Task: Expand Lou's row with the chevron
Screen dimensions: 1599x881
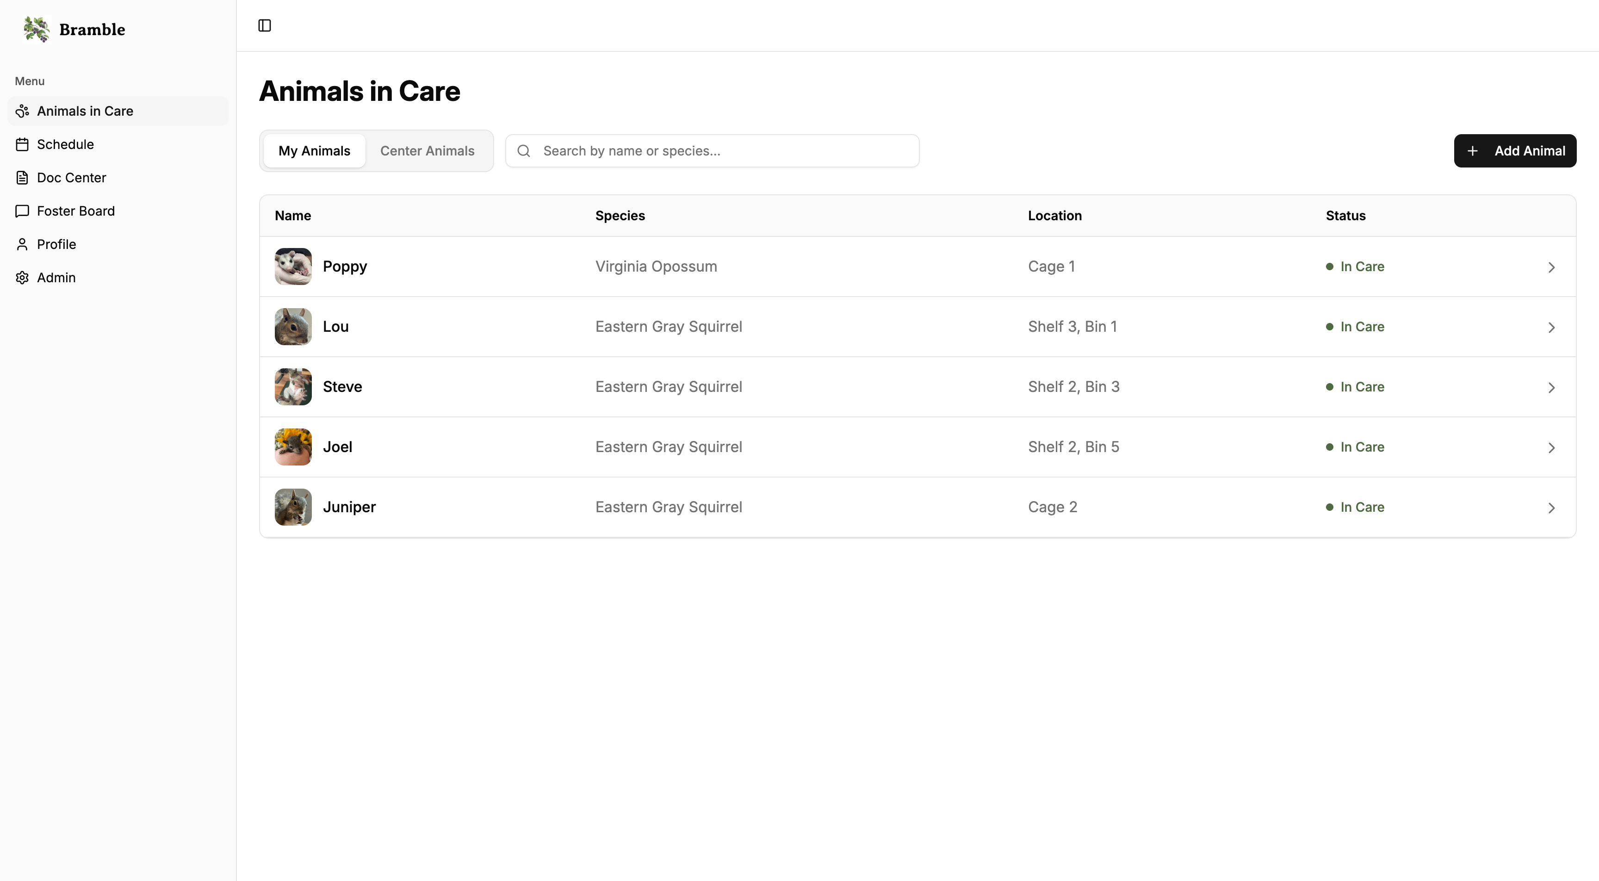Action: coord(1551,327)
